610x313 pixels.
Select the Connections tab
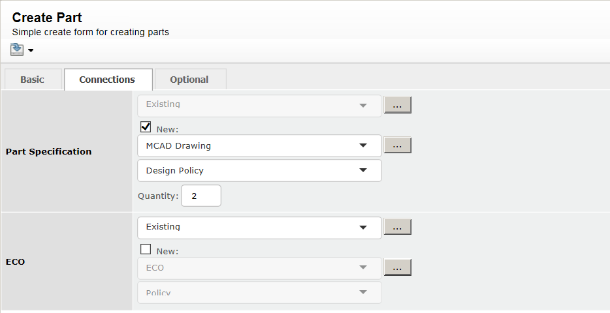click(107, 80)
